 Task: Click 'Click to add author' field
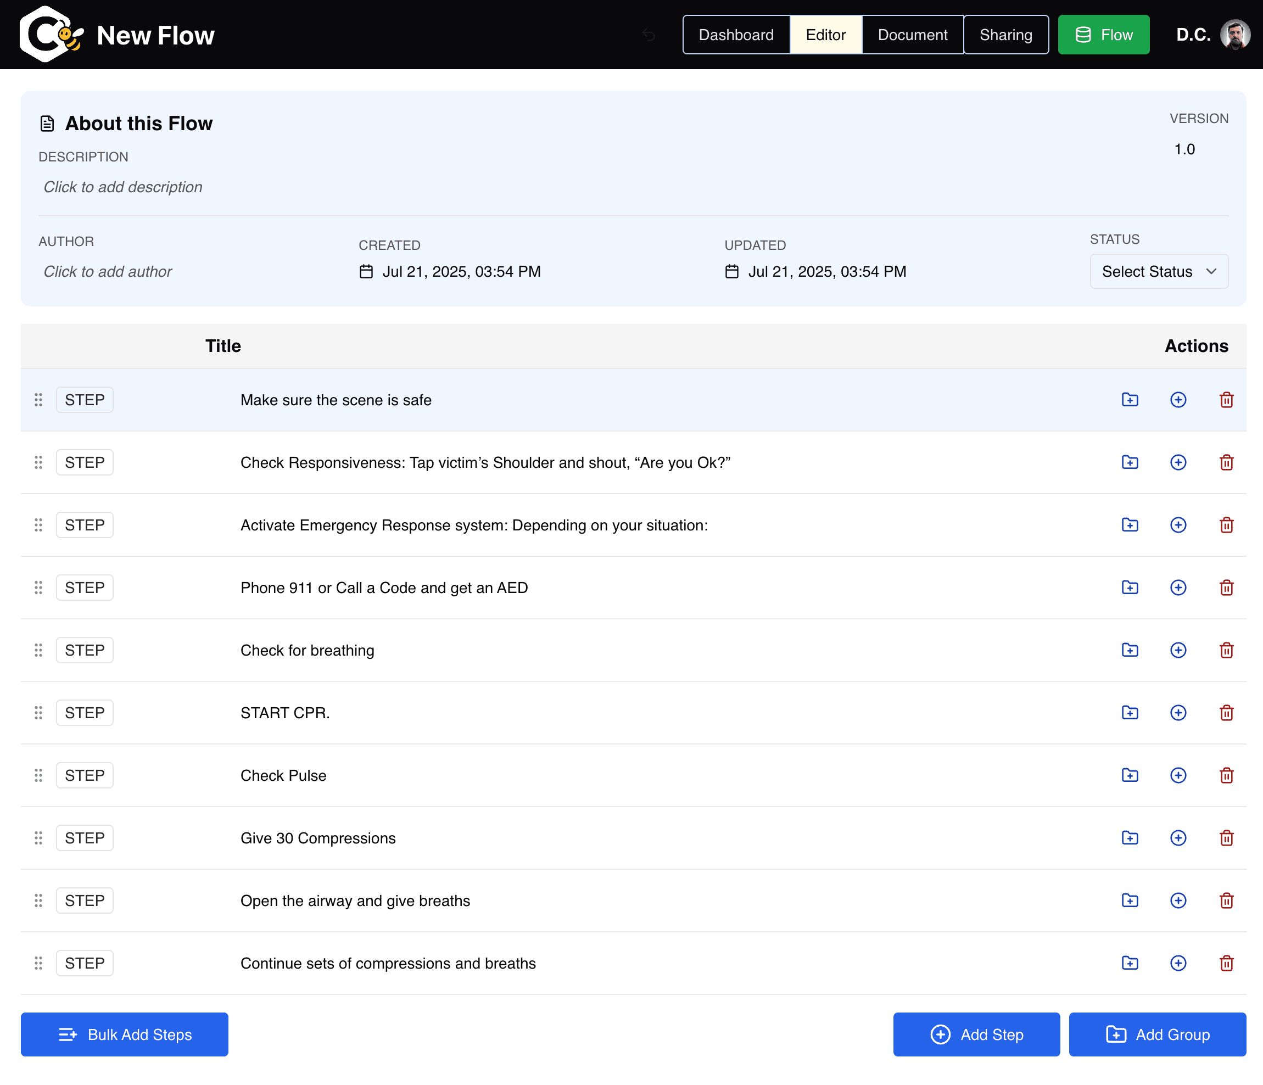pos(108,271)
